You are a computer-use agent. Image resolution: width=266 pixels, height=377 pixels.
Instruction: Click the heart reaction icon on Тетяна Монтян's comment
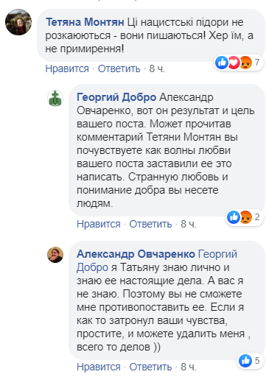click(x=234, y=63)
